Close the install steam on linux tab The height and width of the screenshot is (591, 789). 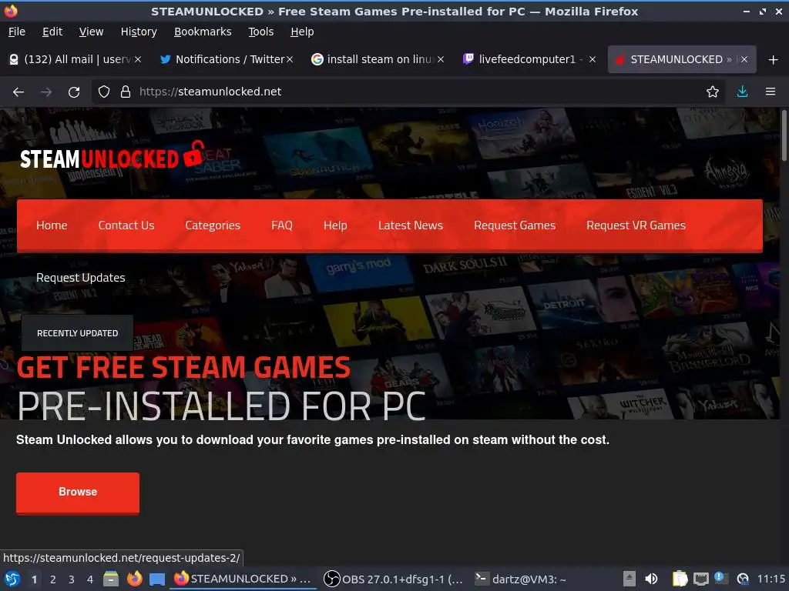point(441,59)
